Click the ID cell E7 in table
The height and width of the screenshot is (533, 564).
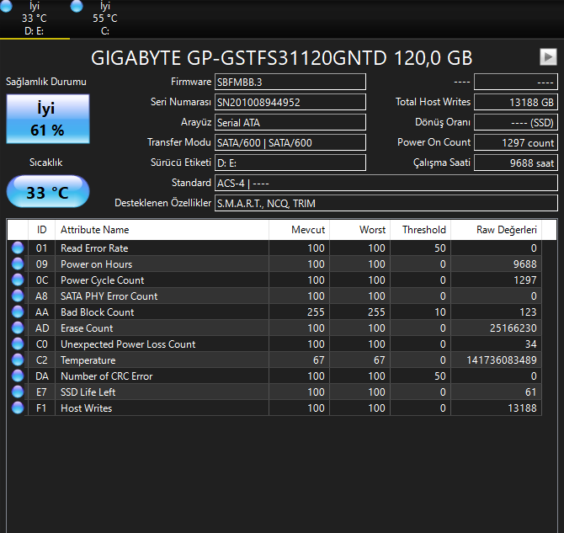pos(41,392)
